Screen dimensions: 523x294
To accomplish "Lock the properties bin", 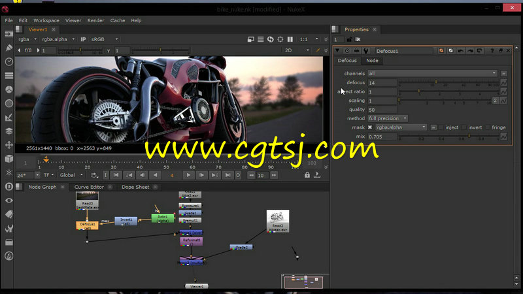I will click(x=349, y=39).
